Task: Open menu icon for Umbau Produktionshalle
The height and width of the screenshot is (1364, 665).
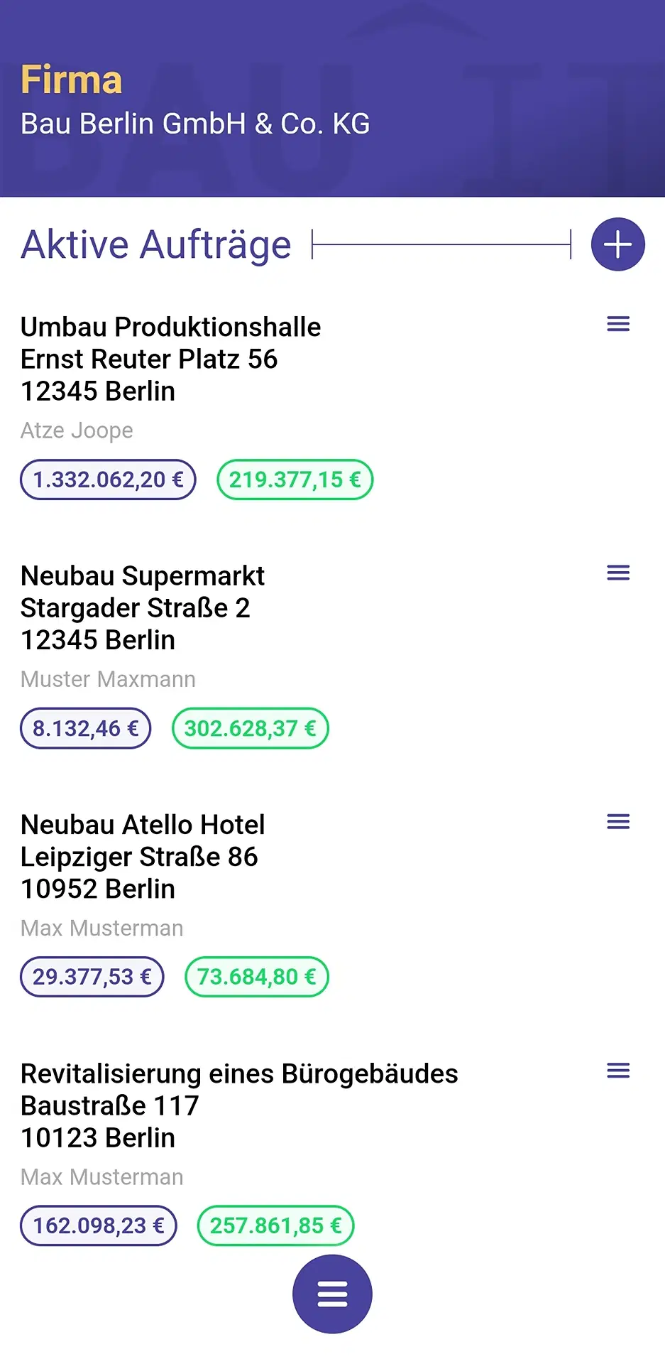Action: (x=618, y=325)
